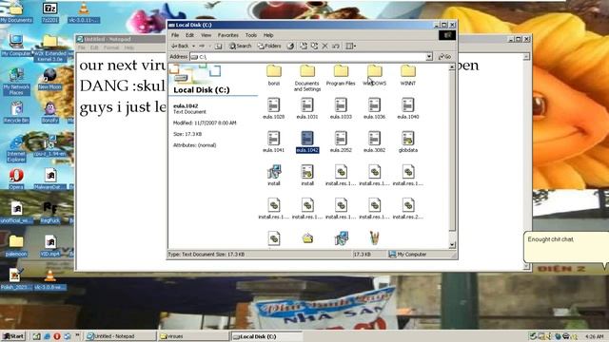Launch Opera from the Quick Launch bar
Viewport: 609px width, 342px height.
[x=57, y=336]
